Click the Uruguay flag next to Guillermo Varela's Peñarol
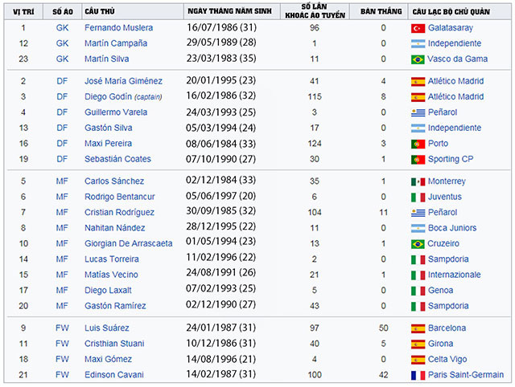515x387 pixels. [x=418, y=112]
